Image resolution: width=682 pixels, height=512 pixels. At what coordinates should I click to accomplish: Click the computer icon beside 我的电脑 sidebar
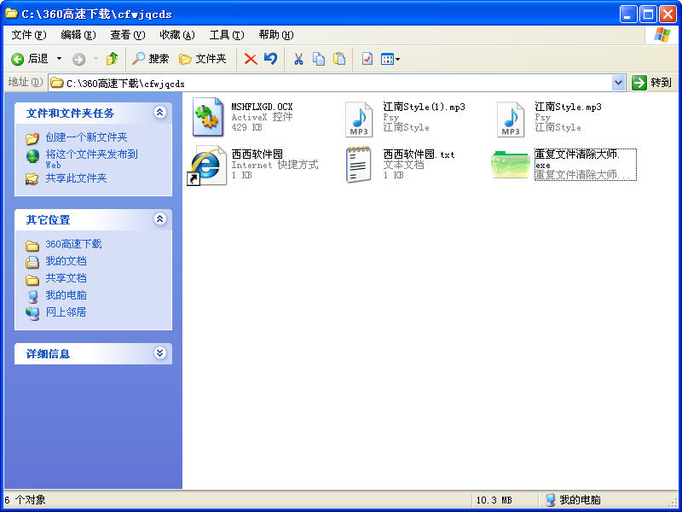click(x=32, y=296)
